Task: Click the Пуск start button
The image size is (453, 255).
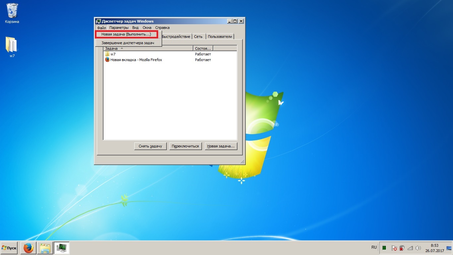Action: click(x=9, y=248)
